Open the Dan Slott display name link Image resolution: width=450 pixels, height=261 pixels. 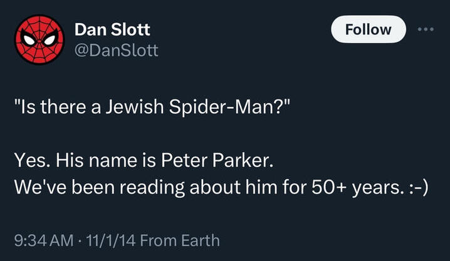pos(112,29)
